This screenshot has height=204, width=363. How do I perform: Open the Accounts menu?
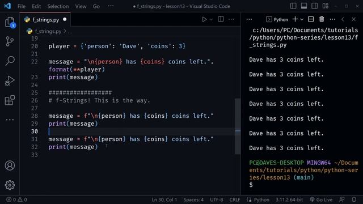(10, 165)
